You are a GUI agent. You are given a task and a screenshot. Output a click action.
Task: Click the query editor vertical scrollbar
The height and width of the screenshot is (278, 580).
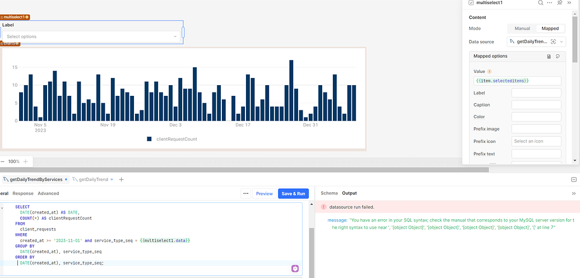pyautogui.click(x=310, y=252)
